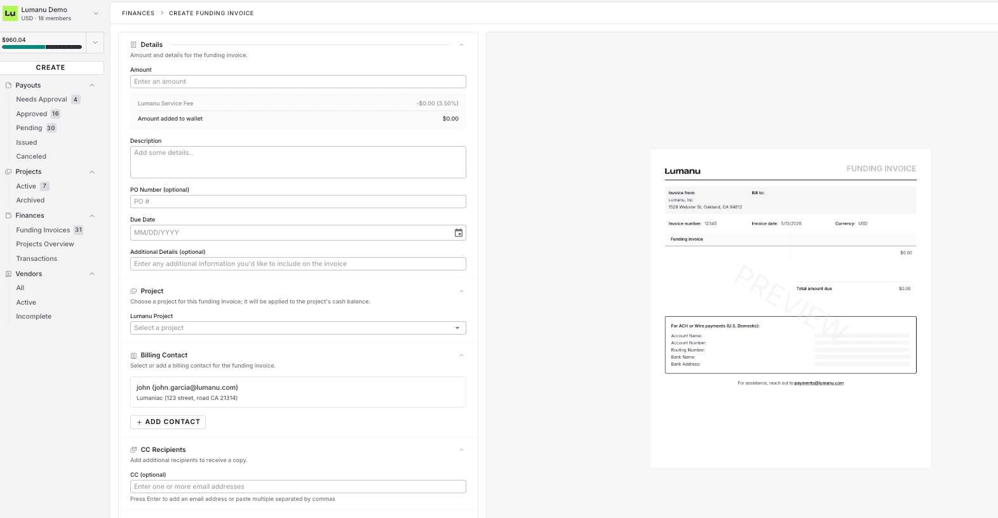
Task: Open the Due Date calendar picker icon
Action: click(459, 233)
